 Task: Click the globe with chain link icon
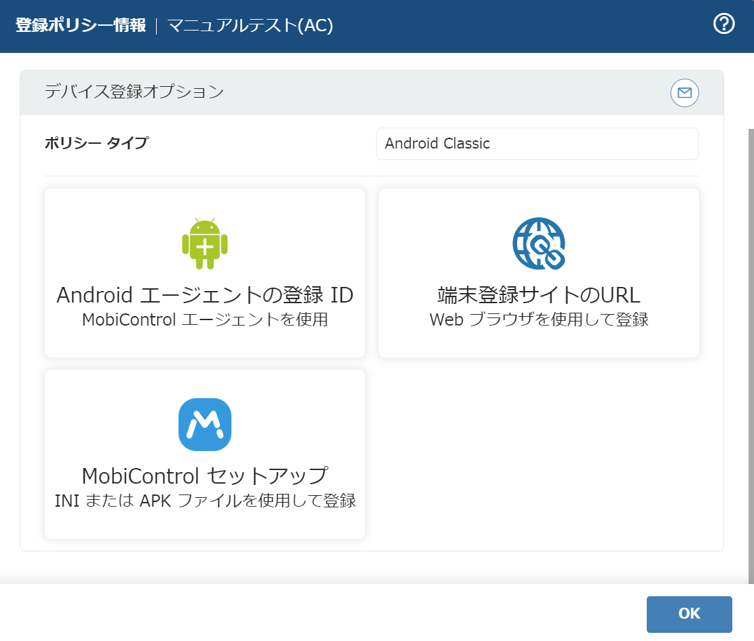539,244
